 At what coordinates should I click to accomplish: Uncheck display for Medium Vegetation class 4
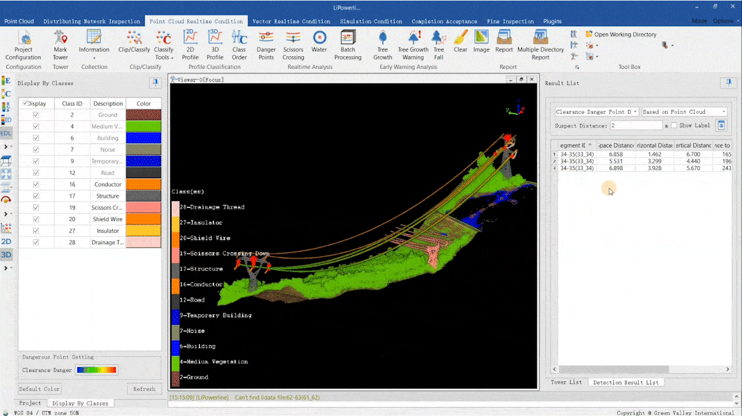pos(36,126)
